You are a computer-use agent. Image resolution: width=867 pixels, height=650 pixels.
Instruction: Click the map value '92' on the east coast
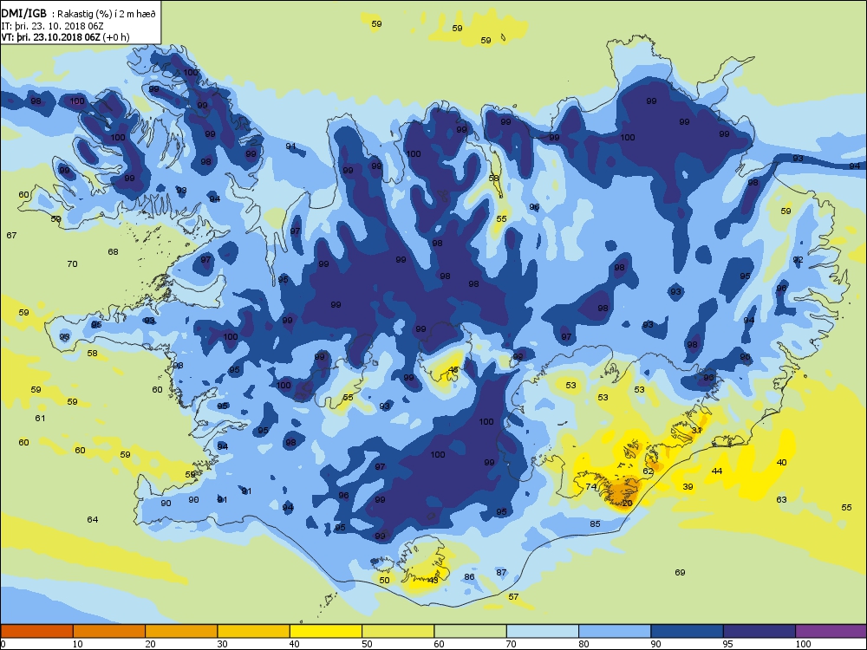(798, 259)
